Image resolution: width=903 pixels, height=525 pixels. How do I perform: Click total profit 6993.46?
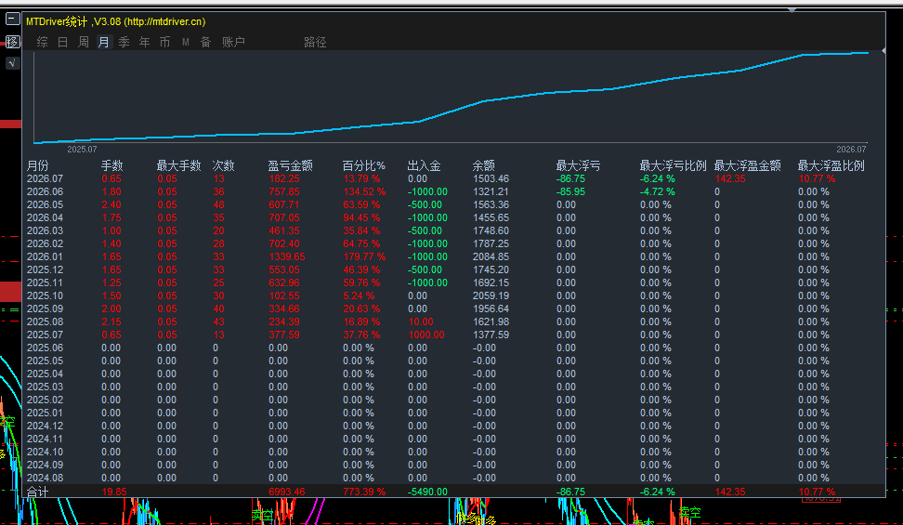point(287,492)
